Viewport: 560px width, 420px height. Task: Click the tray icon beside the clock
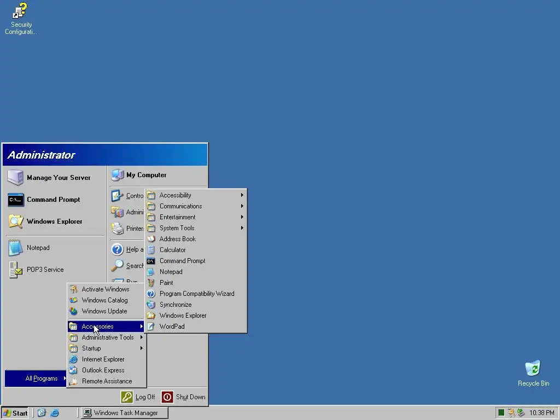(x=521, y=413)
